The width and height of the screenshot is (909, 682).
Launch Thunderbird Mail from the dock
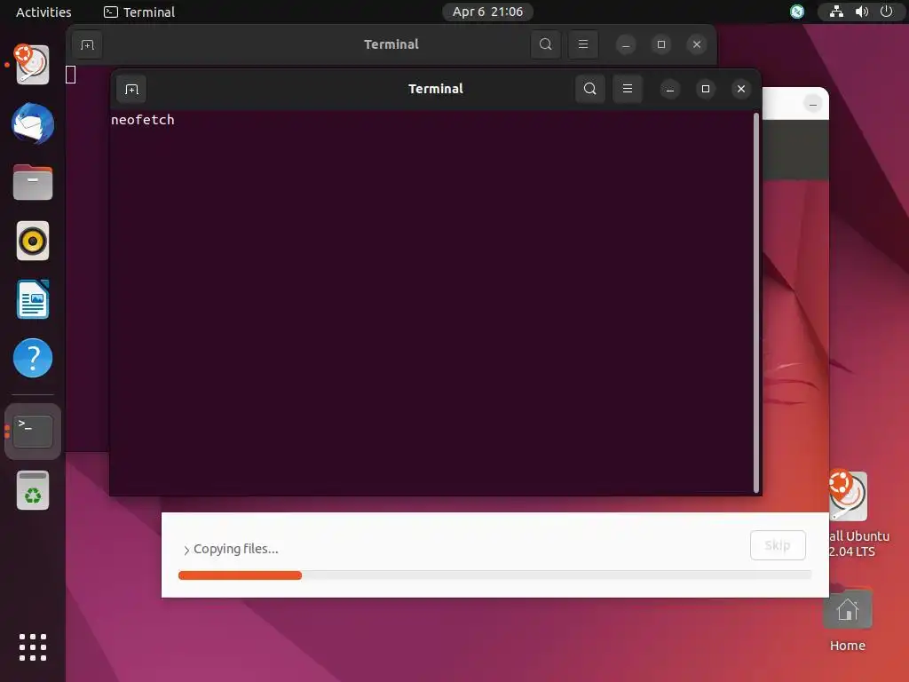click(x=33, y=123)
